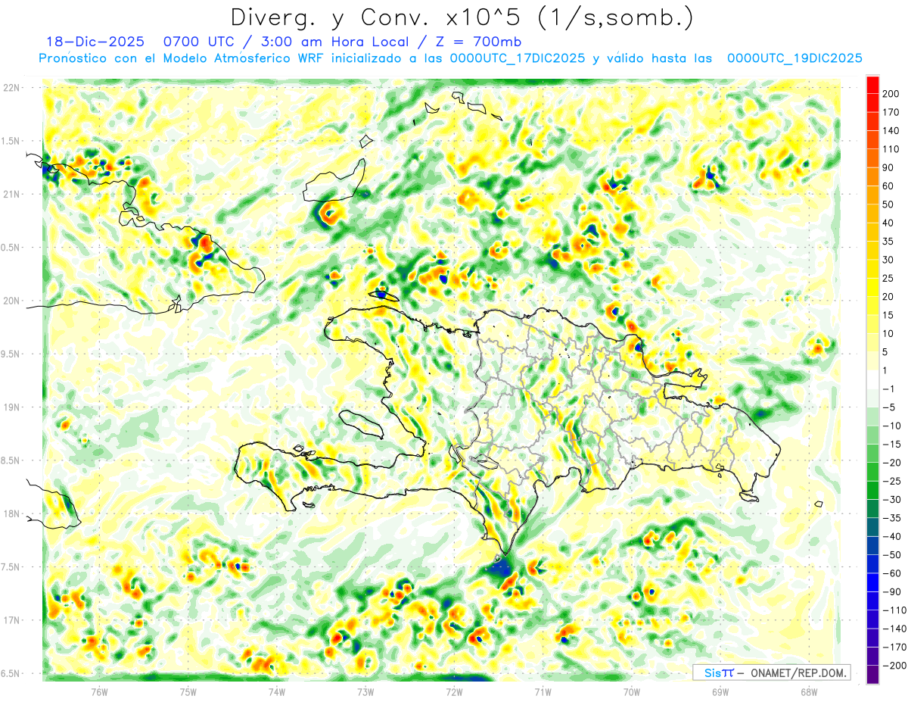Click the color scale value '-1'
Image resolution: width=908 pixels, height=702 pixels.
889,388
